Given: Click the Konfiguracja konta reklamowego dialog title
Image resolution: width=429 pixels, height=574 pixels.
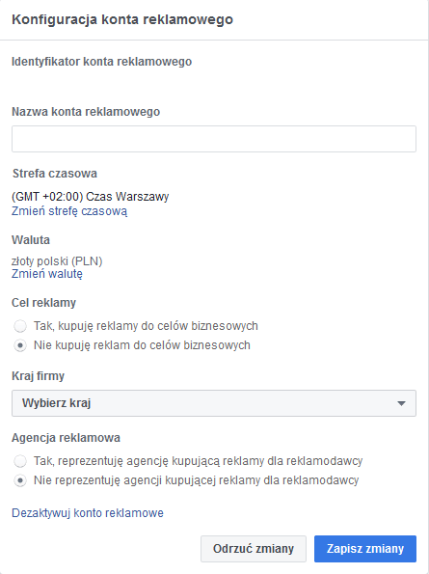Looking at the screenshot, I should click(x=122, y=19).
